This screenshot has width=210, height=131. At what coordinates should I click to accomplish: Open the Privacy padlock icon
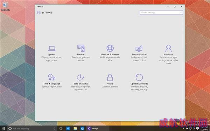(110, 77)
